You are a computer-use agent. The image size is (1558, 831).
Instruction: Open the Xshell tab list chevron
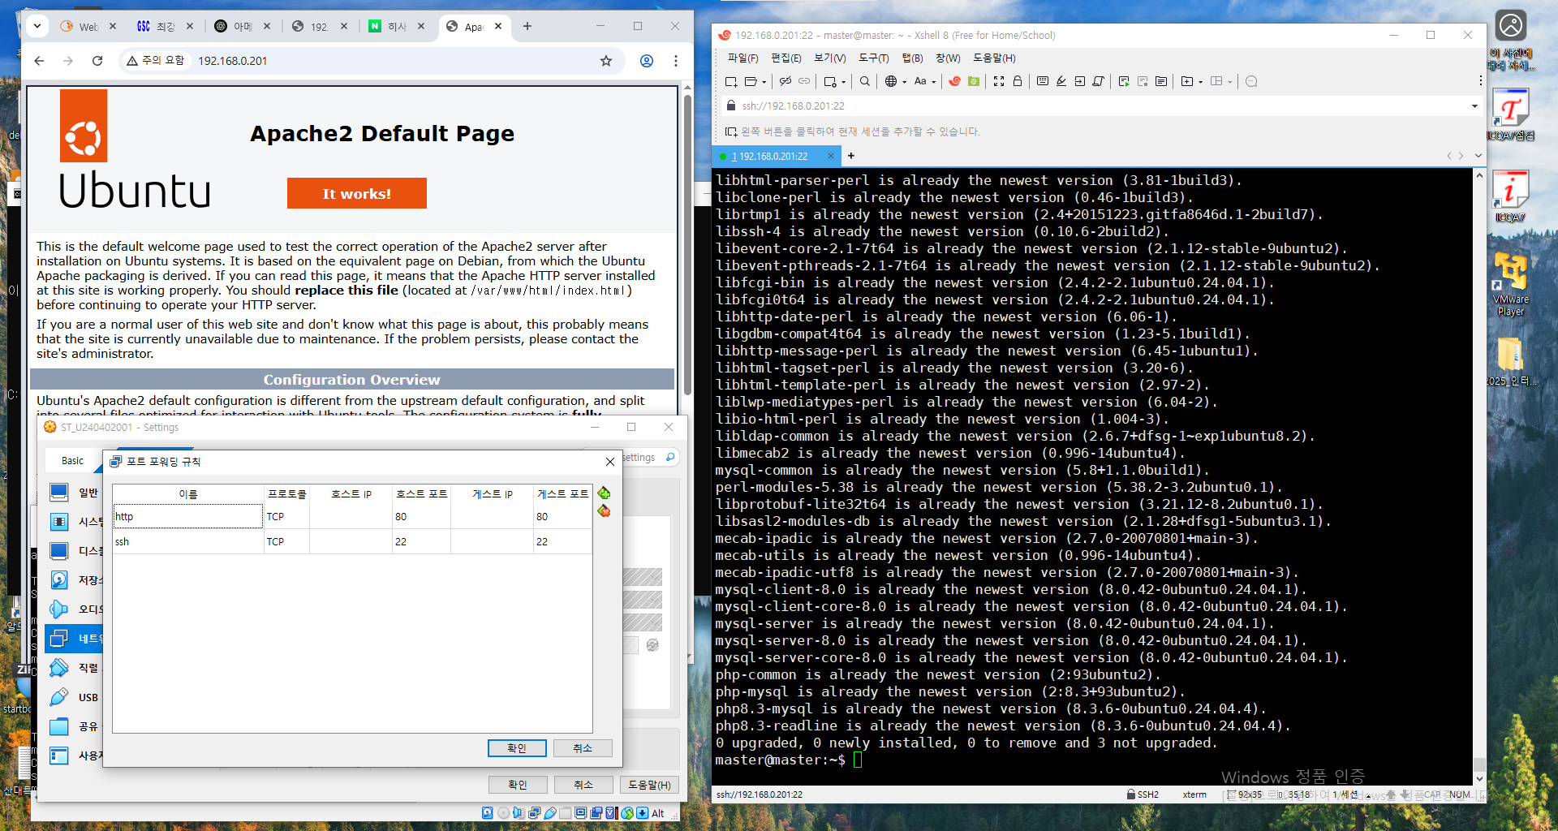[1478, 156]
